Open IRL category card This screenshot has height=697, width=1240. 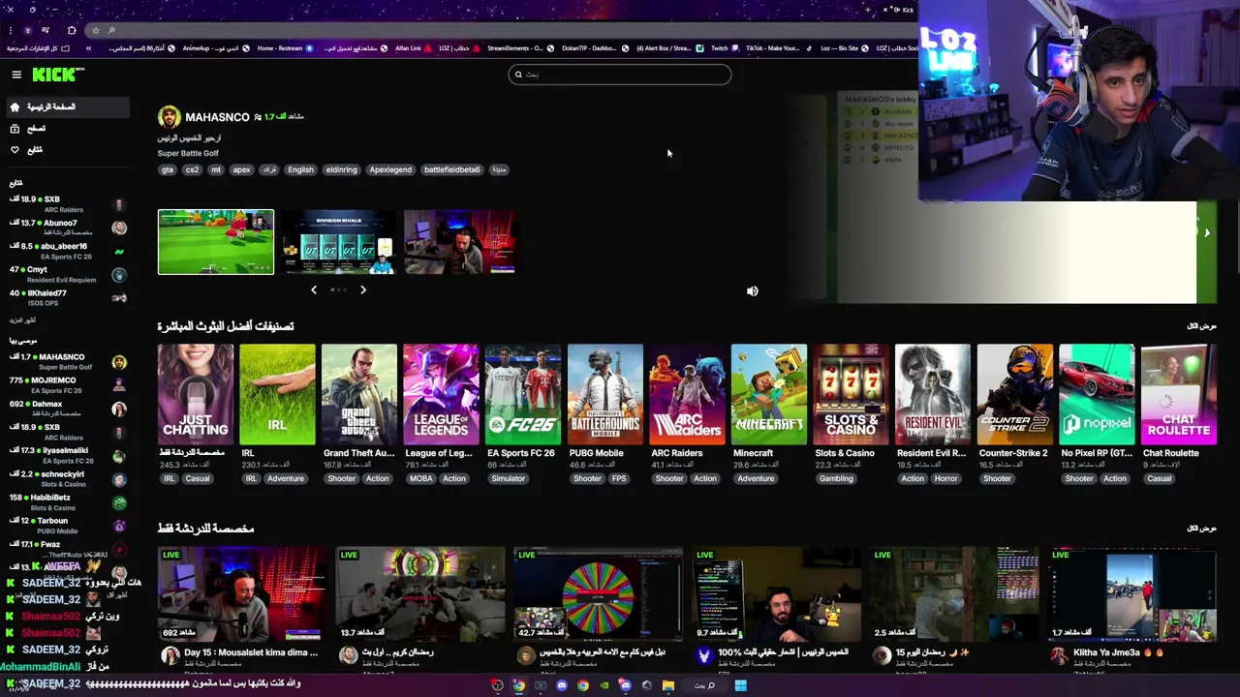point(277,395)
